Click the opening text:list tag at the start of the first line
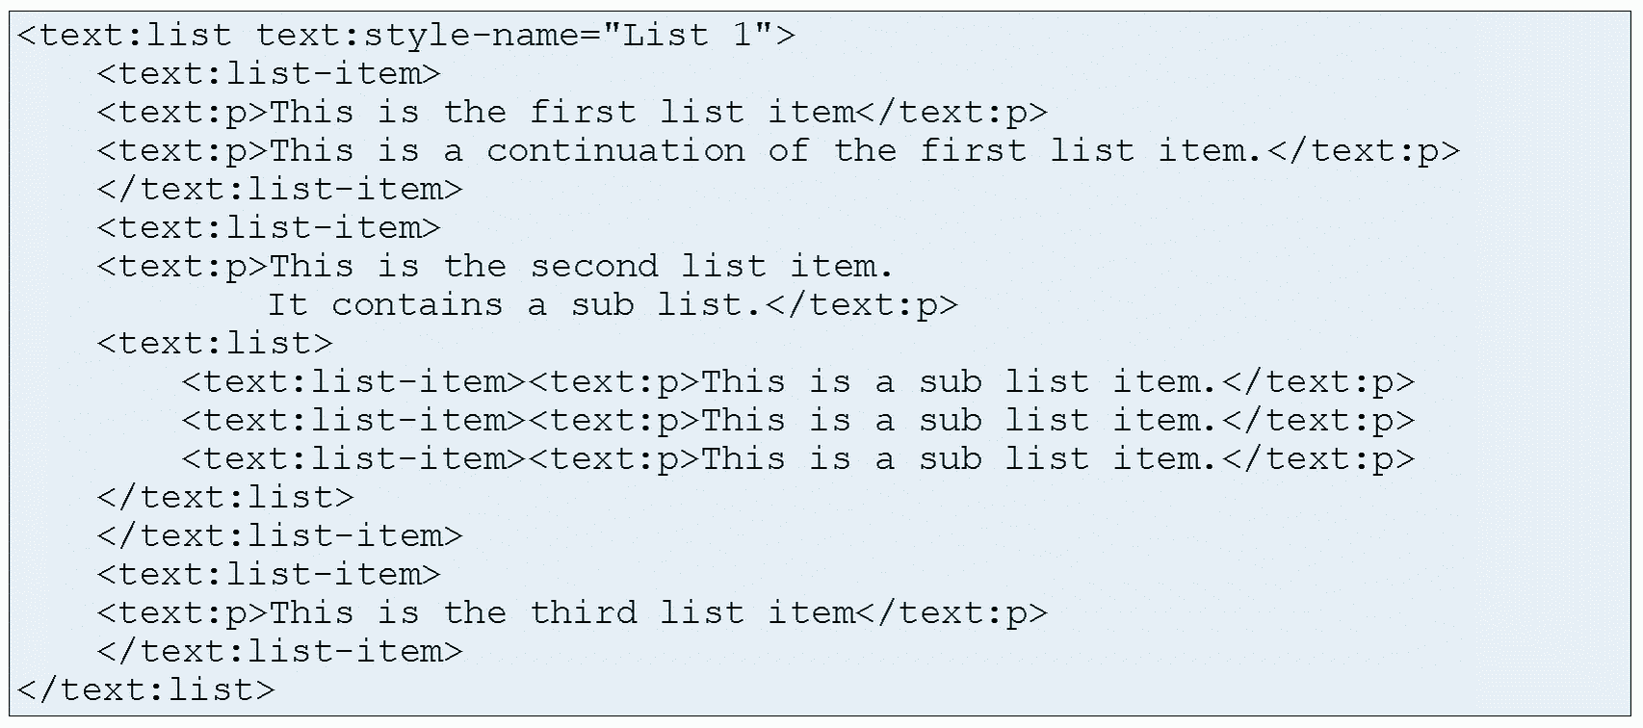1643x728 pixels. (x=125, y=36)
